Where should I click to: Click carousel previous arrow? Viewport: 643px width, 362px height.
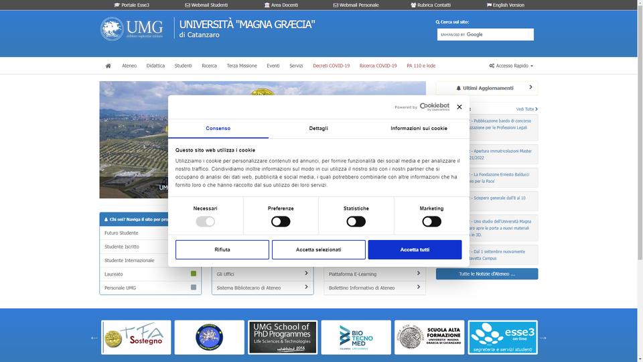[94, 338]
